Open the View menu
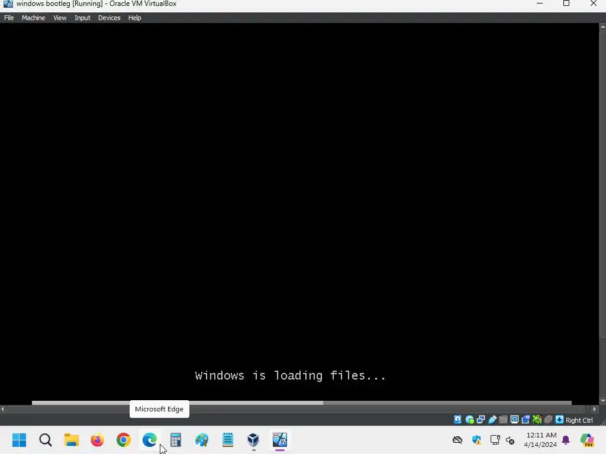Image resolution: width=606 pixels, height=454 pixels. tap(60, 18)
